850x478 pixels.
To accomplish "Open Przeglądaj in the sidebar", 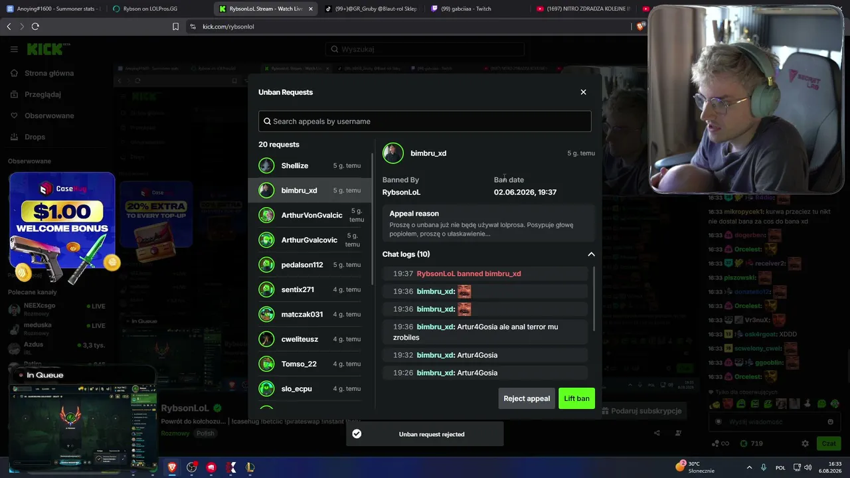I will (x=42, y=94).
